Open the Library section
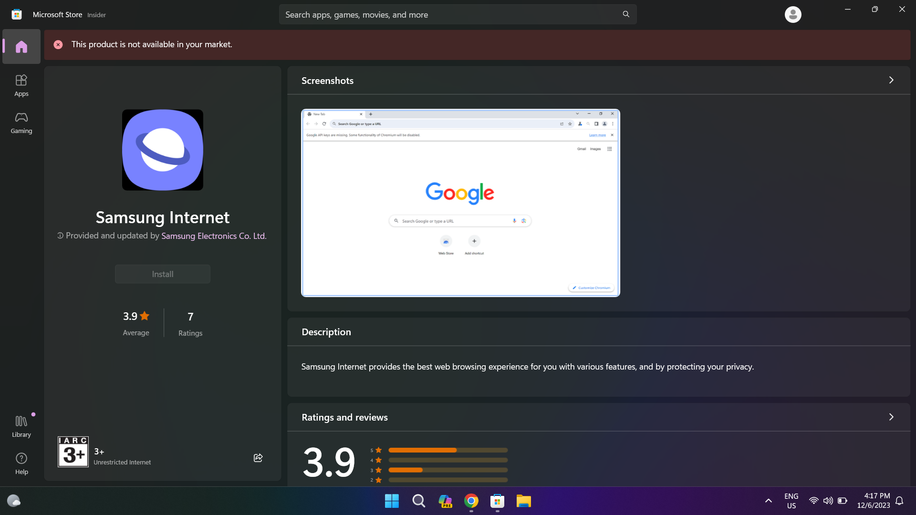The height and width of the screenshot is (515, 916). point(21,425)
